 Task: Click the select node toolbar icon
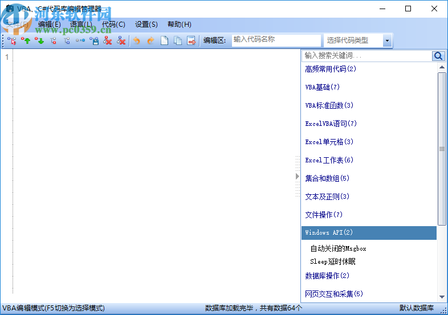[x=12, y=41]
